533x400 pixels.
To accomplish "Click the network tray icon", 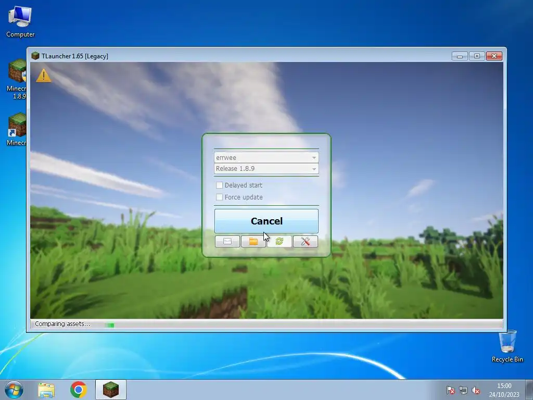I will (463, 390).
